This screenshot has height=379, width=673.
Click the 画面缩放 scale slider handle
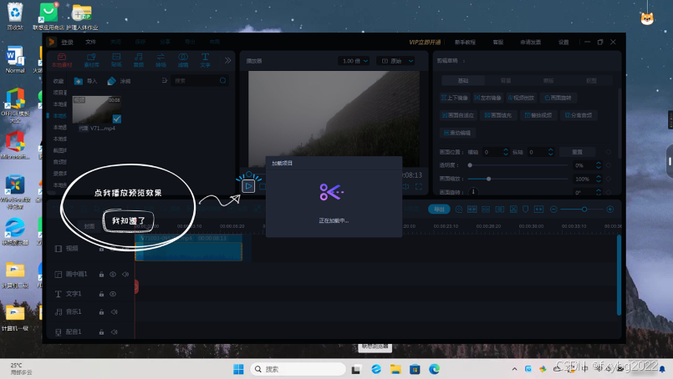point(488,179)
